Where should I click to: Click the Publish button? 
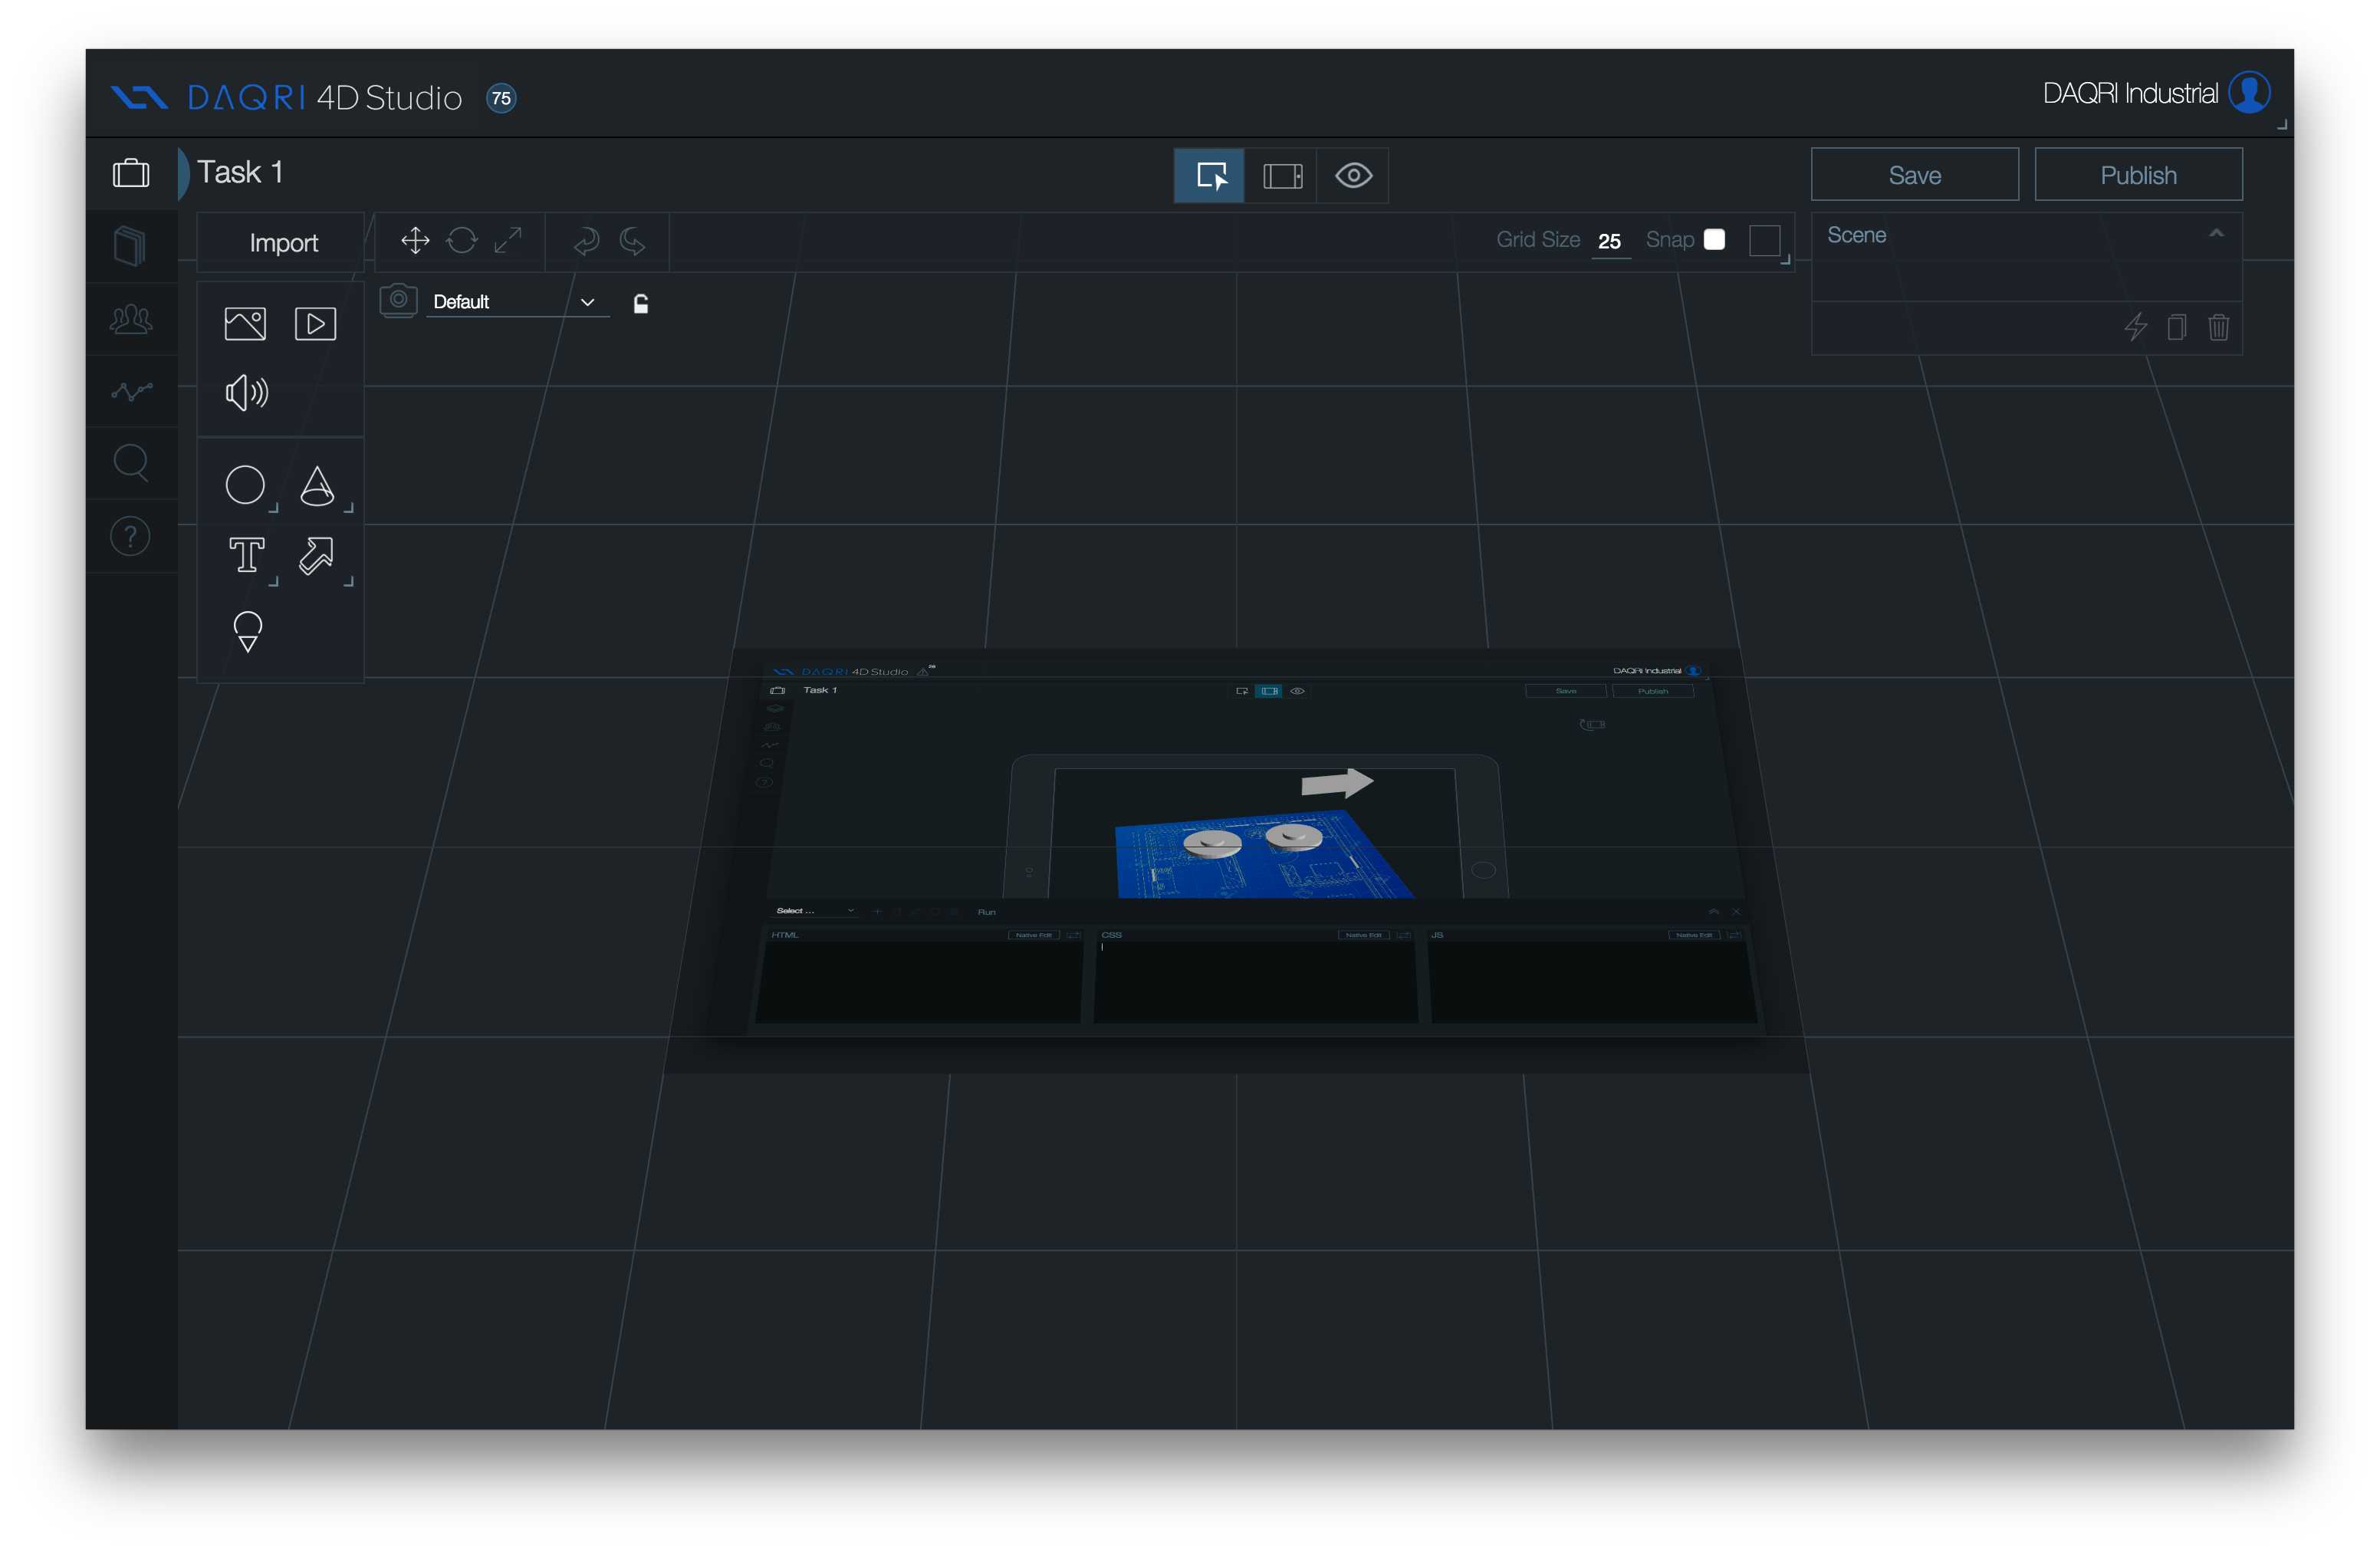coord(2138,175)
